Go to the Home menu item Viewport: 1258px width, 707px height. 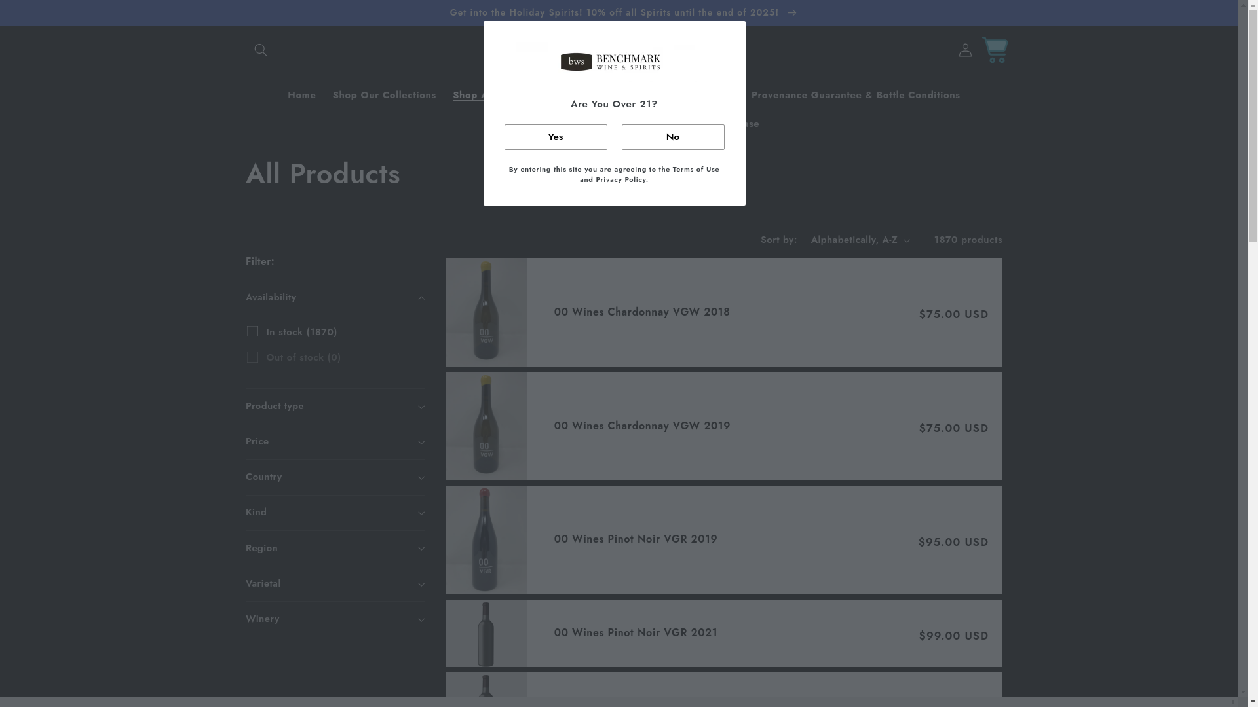[x=301, y=96]
